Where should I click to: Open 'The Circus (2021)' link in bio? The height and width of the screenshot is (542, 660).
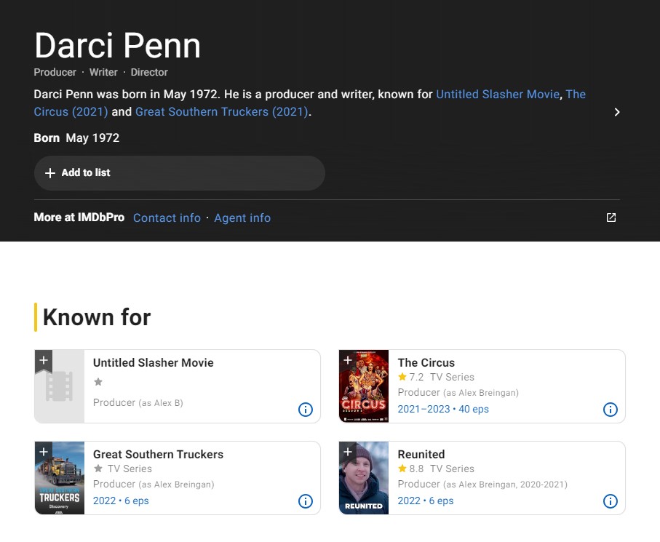point(71,112)
